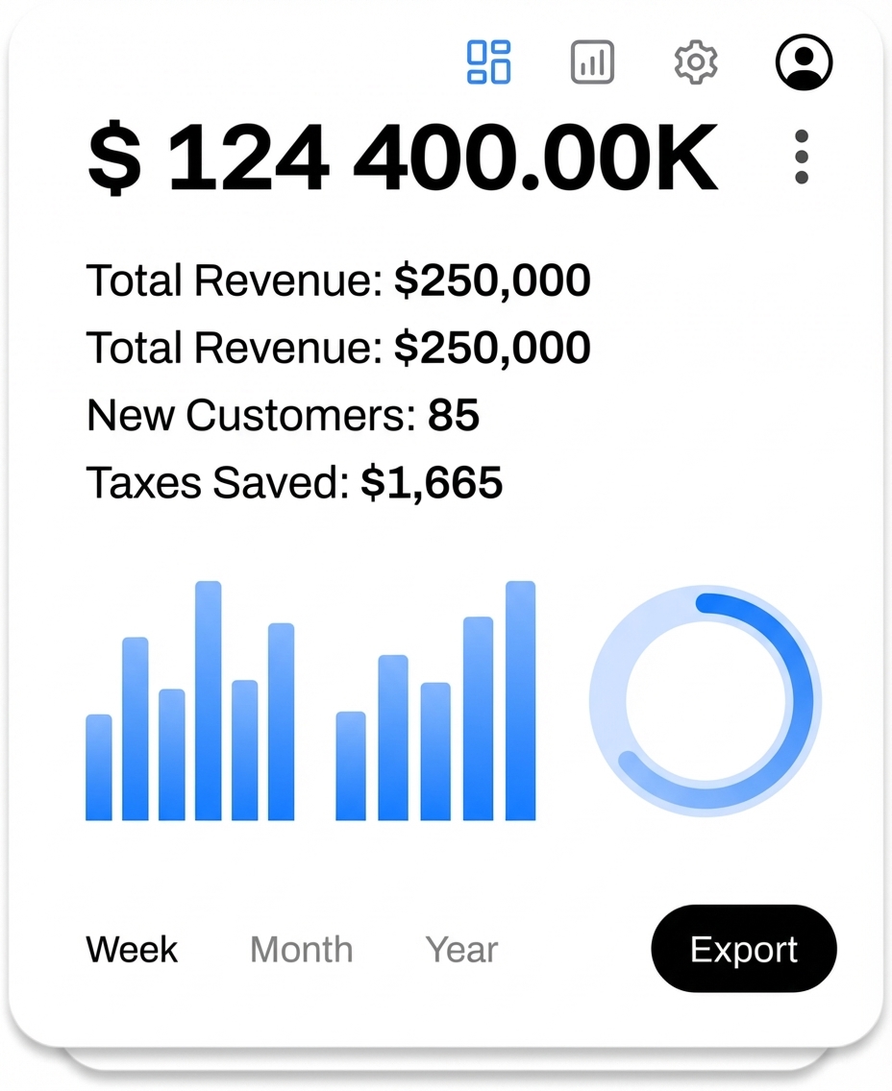Click the Taxes Saved: $1,665 line
Screen dimensions: 892x1091
click(294, 483)
